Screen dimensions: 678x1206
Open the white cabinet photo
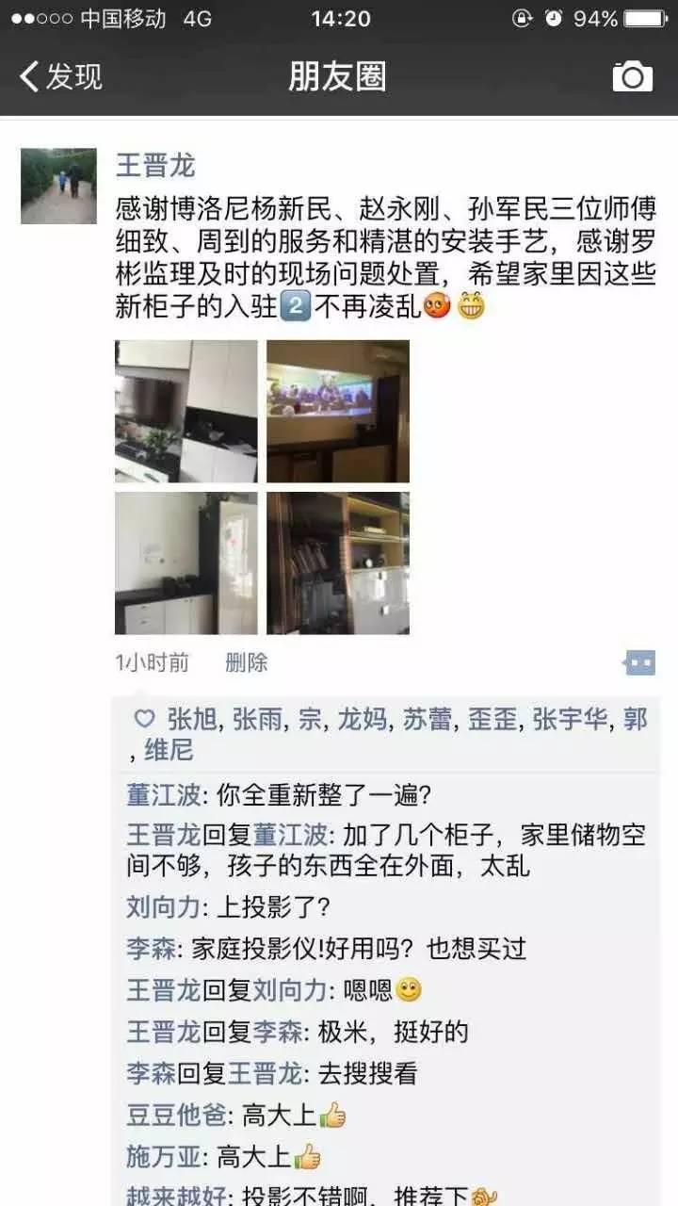pyautogui.click(x=186, y=563)
